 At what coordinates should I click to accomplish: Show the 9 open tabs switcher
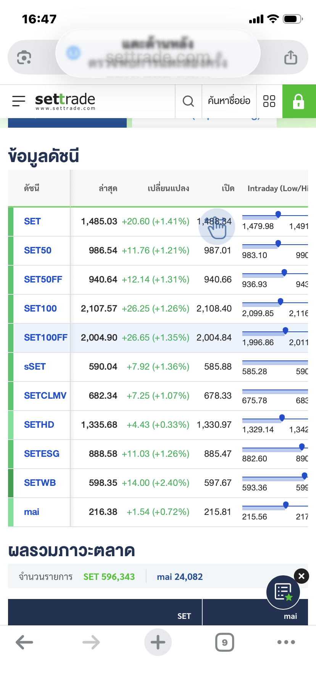(224, 642)
